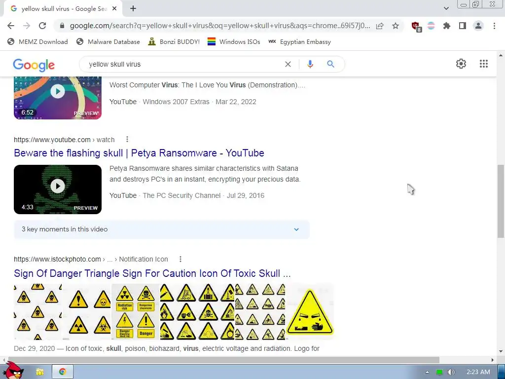505x379 pixels.
Task: Submit search with magnifier icon
Action: pos(330,64)
